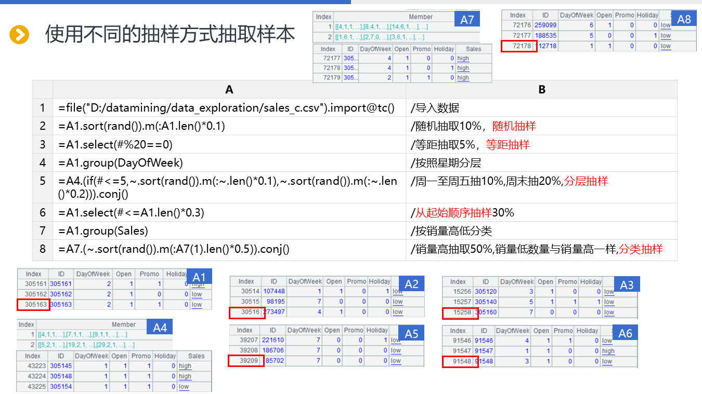Open the low link in the ID 305120 row
The width and height of the screenshot is (702, 394).
tap(609, 292)
